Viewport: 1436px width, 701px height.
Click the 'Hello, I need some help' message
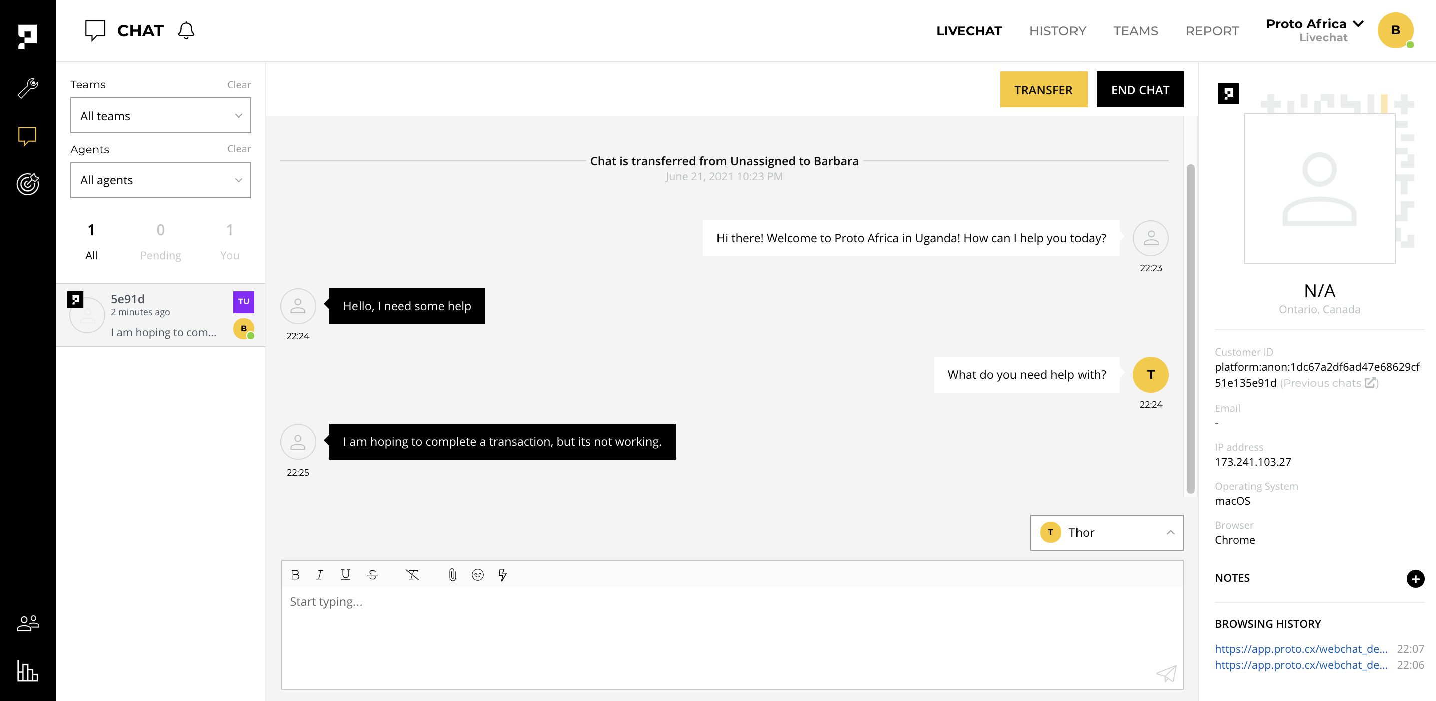pyautogui.click(x=407, y=306)
